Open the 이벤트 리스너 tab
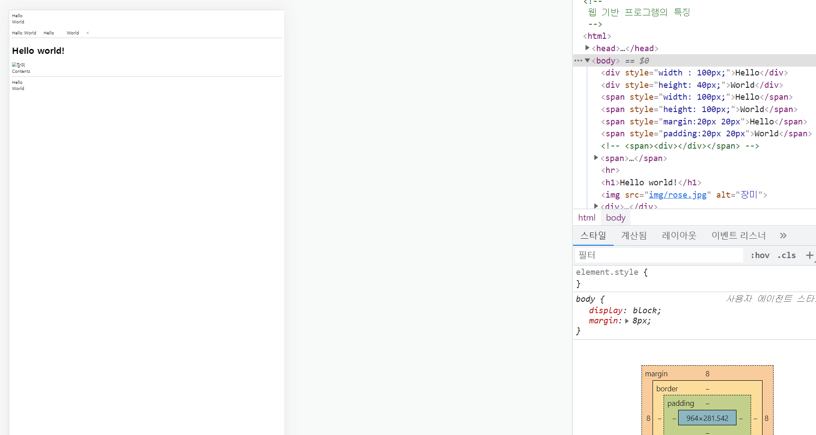Image resolution: width=816 pixels, height=435 pixels. click(x=738, y=236)
